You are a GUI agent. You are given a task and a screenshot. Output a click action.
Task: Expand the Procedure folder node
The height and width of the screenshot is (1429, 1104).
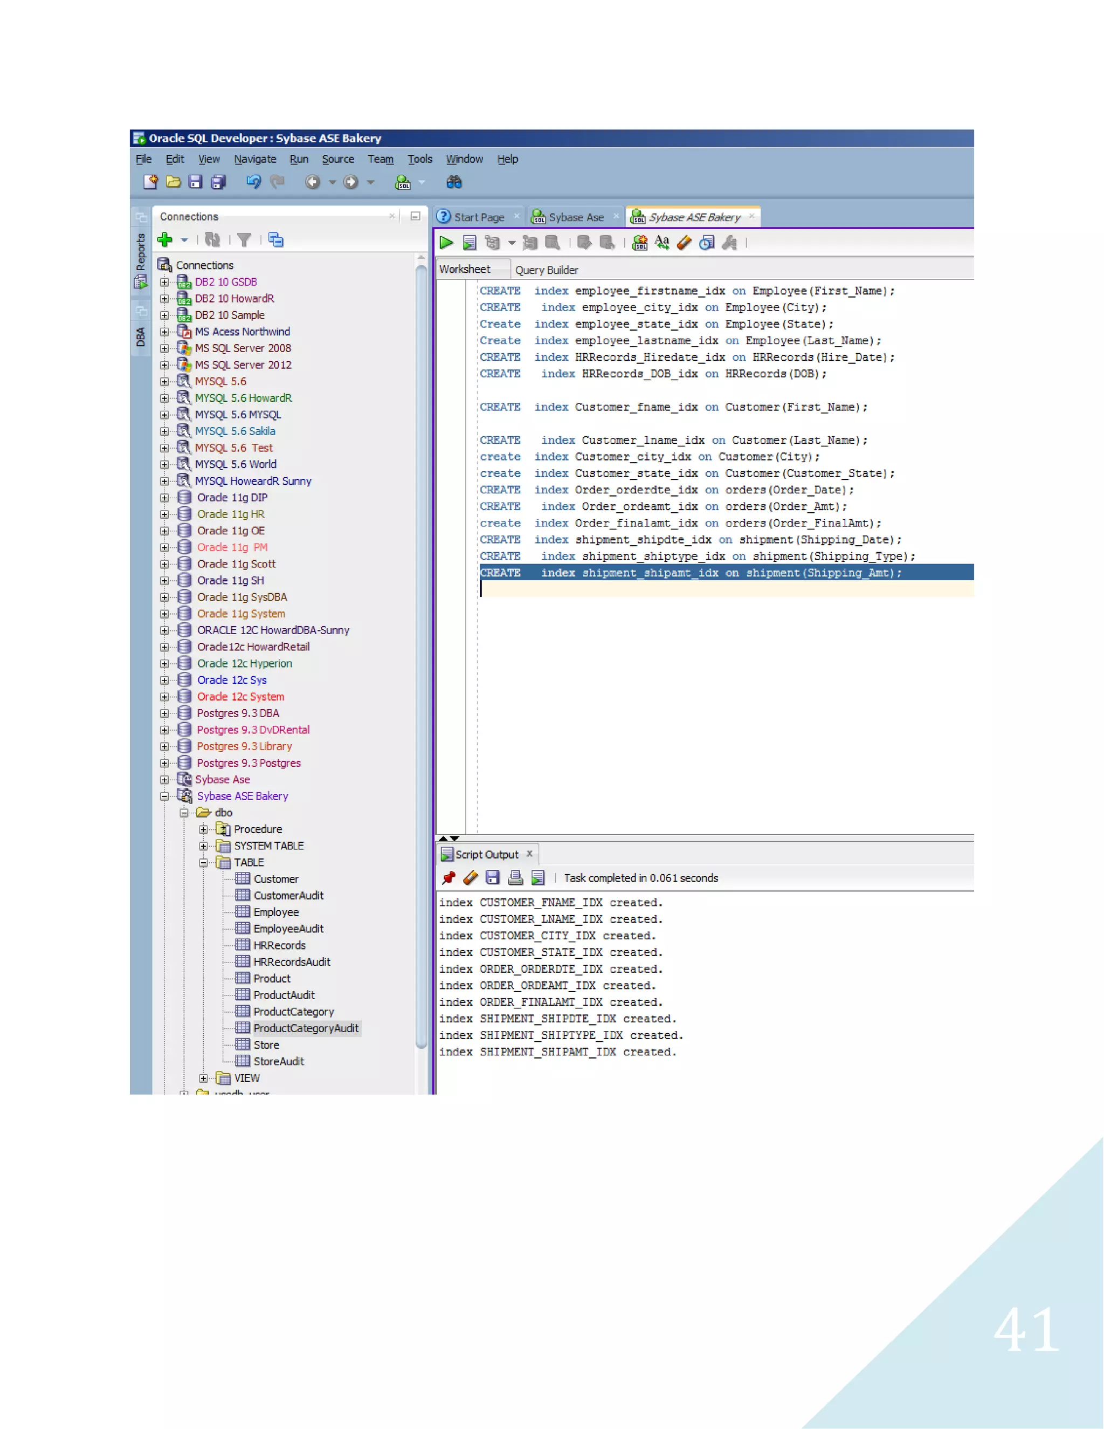(x=203, y=830)
